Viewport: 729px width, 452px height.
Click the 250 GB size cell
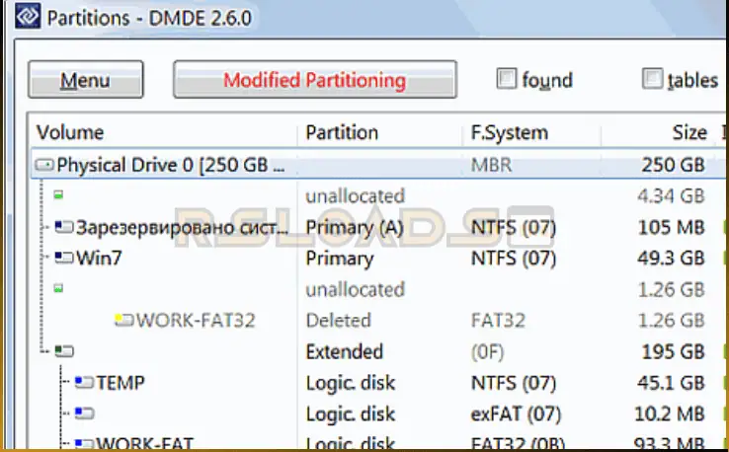(x=674, y=165)
